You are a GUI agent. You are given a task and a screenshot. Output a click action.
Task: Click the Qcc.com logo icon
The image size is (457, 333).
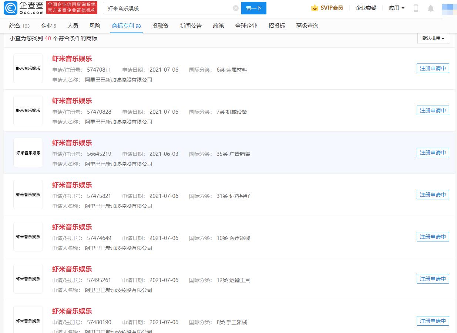11,7
